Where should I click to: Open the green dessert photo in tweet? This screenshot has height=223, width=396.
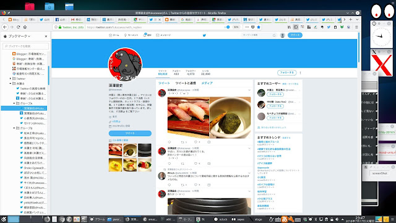point(230,118)
